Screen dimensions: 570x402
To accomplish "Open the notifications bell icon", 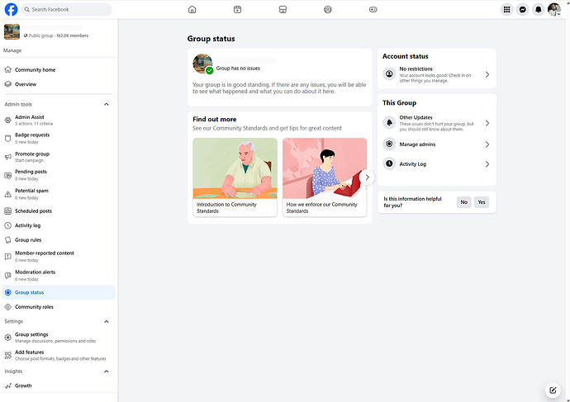I will 539,10.
